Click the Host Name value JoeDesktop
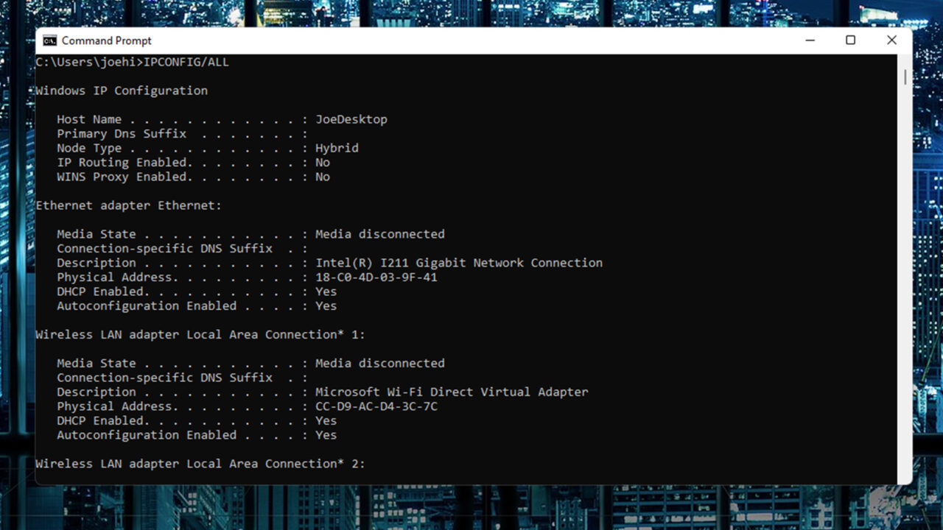This screenshot has height=530, width=943. click(351, 119)
